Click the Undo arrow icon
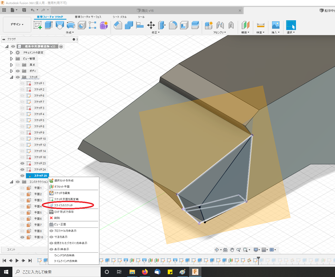335x277 pixels. coord(32,10)
